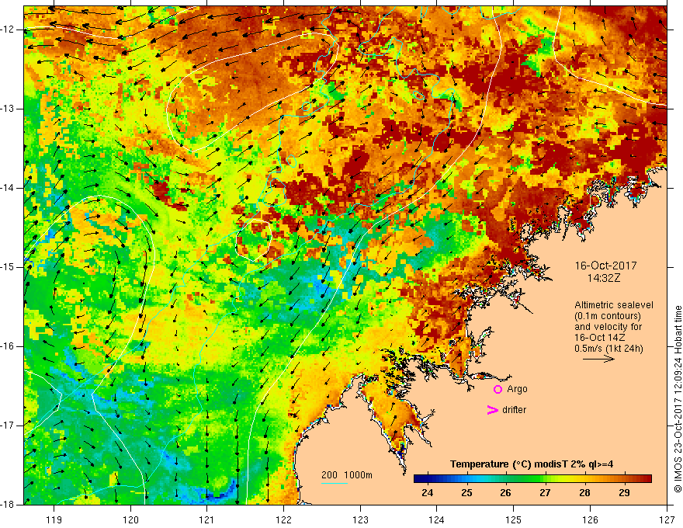Viewport: 683px width, 528px height.
Task: Click the longitude axis label 124
Action: pyautogui.click(x=437, y=519)
